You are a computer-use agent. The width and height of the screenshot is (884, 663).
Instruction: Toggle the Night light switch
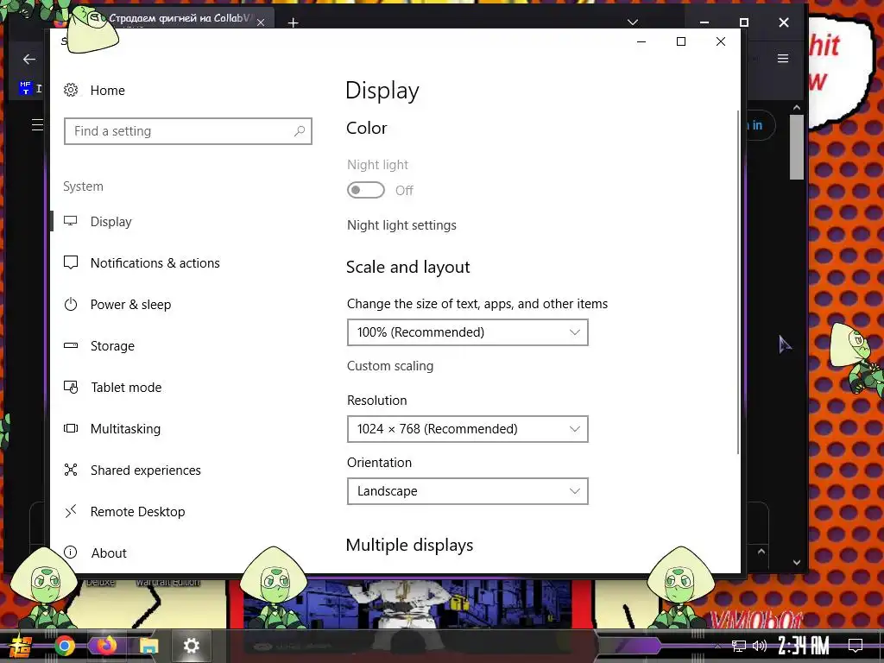pos(366,190)
